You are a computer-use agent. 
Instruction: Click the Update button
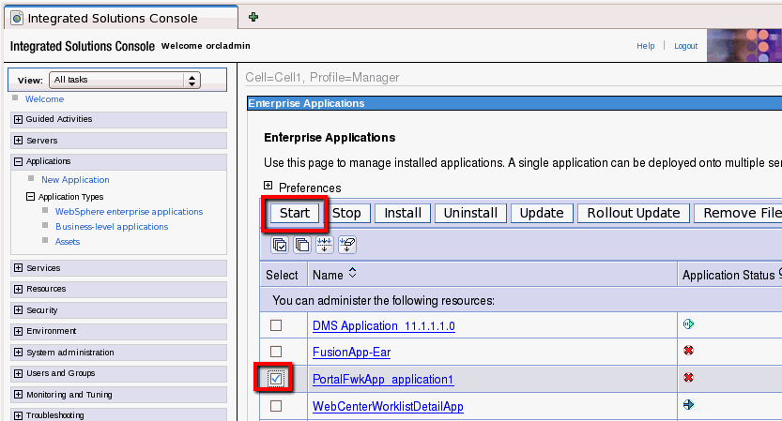(x=542, y=213)
